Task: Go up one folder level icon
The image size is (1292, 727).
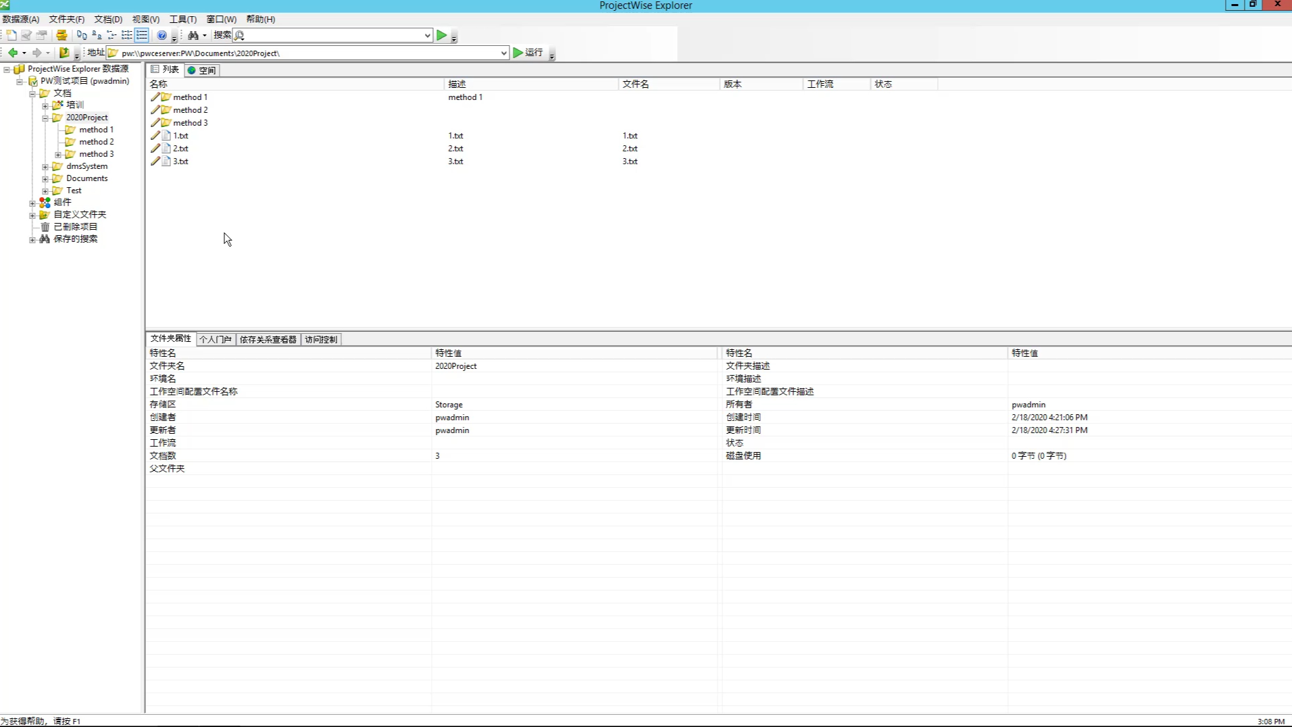Action: [64, 53]
